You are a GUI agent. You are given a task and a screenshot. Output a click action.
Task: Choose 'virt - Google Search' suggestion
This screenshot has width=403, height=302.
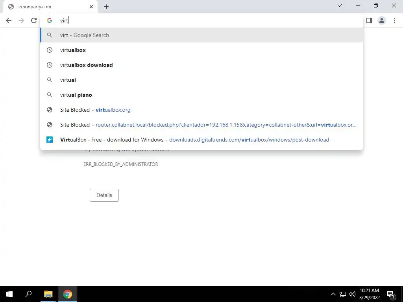coord(201,35)
